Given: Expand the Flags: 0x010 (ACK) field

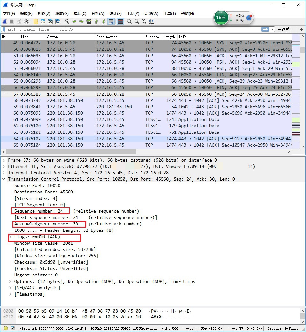Looking at the screenshot, I should (10, 237).
